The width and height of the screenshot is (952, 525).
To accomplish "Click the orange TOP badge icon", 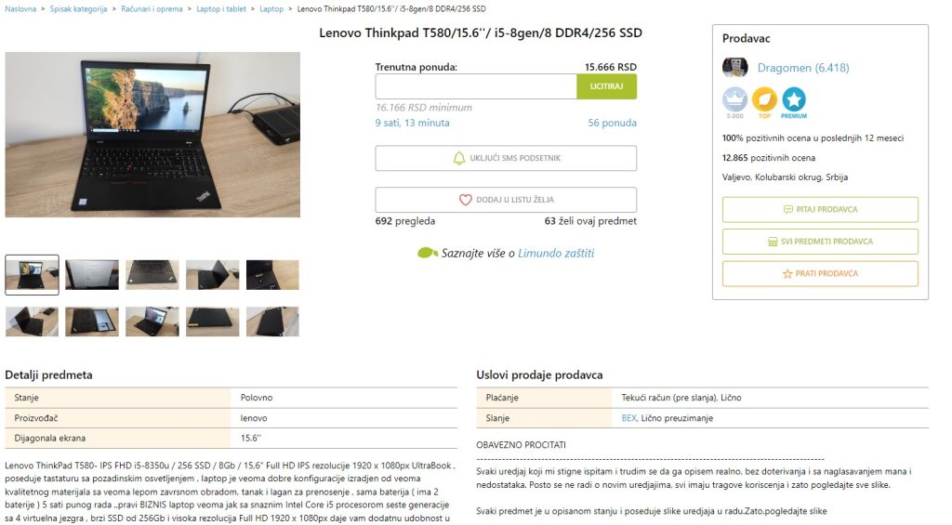I will (x=764, y=99).
